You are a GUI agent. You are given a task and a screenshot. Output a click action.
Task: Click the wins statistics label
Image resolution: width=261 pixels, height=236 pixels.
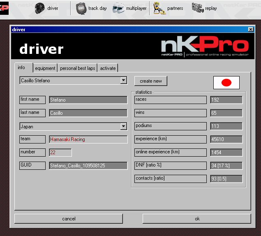[x=171, y=113]
